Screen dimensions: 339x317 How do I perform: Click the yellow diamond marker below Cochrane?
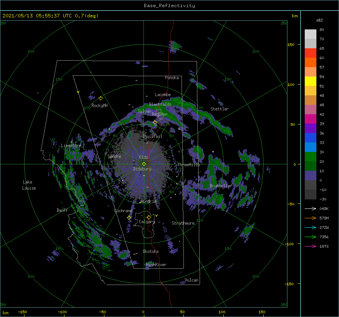[x=129, y=217]
